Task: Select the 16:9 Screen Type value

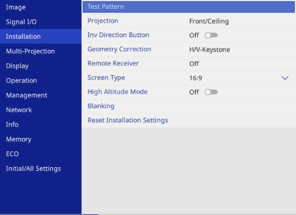Action: (x=196, y=78)
